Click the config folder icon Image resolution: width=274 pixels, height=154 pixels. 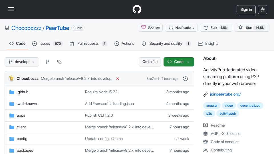(x=12, y=139)
